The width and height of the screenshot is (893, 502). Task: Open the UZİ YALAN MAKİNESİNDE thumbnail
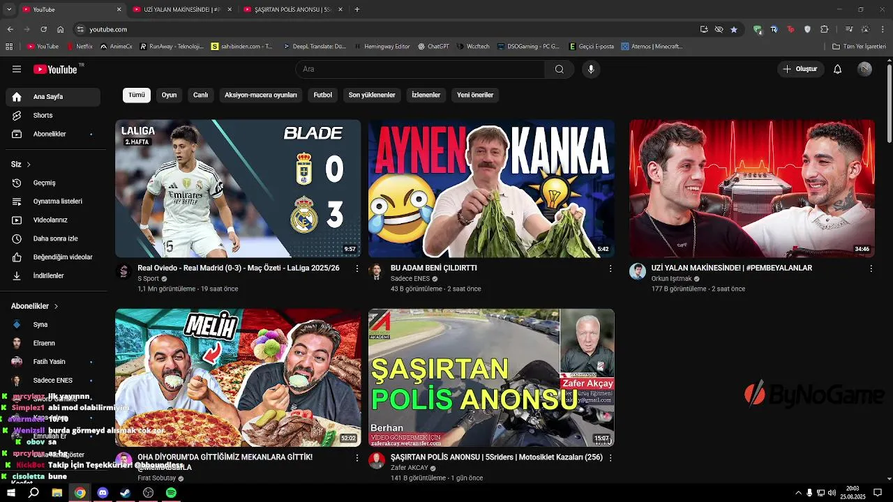(x=751, y=188)
